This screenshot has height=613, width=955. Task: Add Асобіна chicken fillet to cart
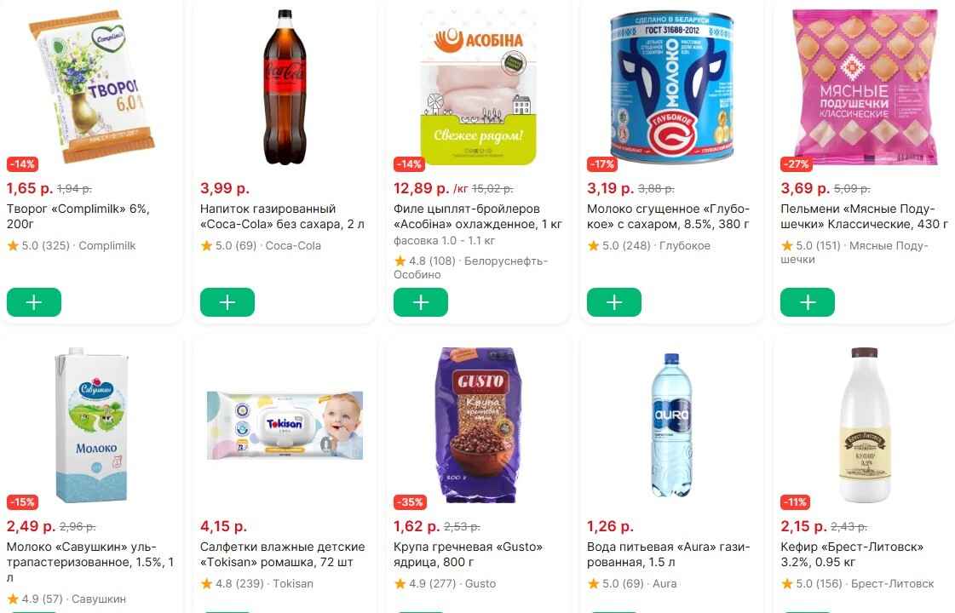[421, 302]
